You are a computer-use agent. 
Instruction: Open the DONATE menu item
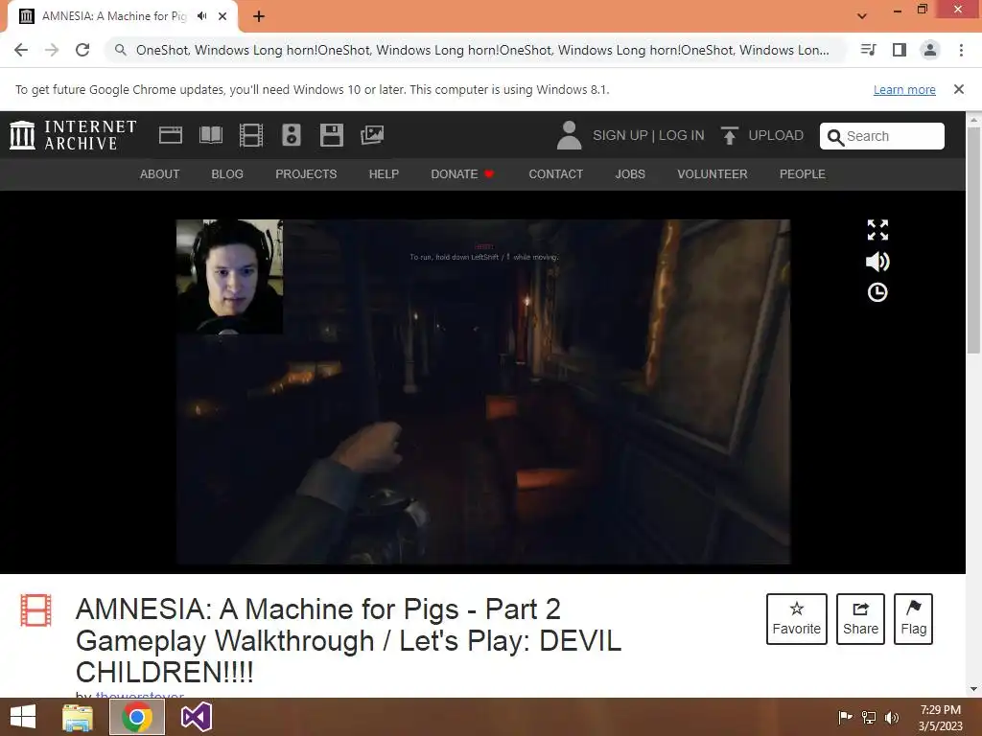[462, 174]
